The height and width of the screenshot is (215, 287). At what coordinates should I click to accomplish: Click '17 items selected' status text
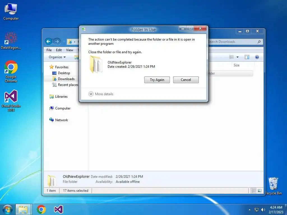point(76,190)
